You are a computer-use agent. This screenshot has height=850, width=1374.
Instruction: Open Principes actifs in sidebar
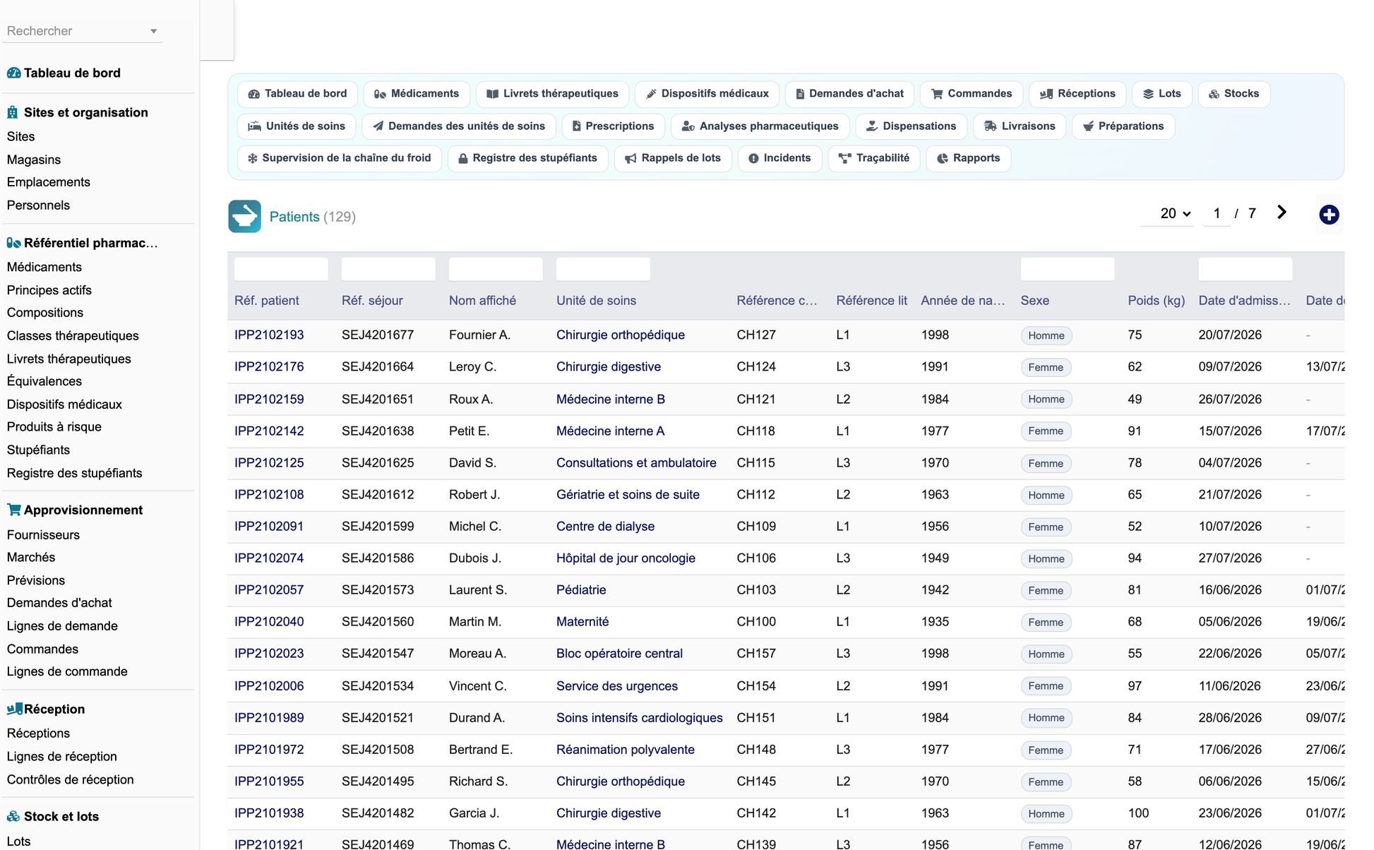coord(49,290)
